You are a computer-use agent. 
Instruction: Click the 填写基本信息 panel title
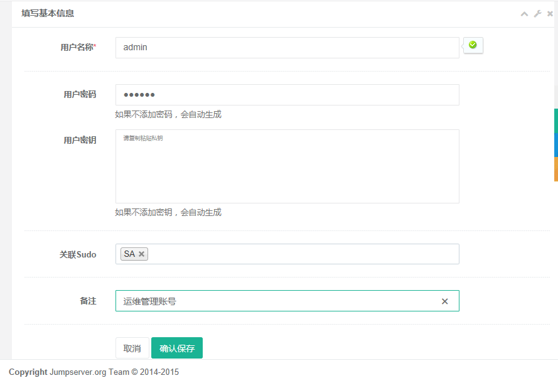[48, 13]
